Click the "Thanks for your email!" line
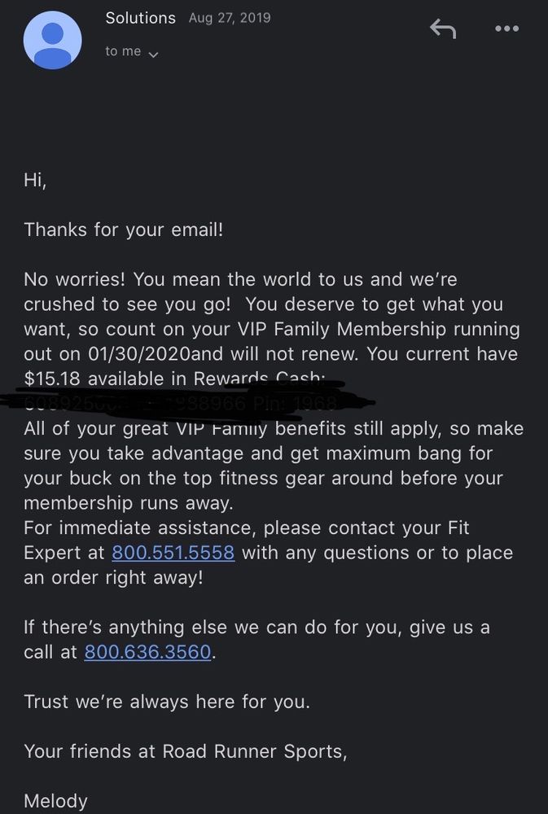 coord(123,230)
